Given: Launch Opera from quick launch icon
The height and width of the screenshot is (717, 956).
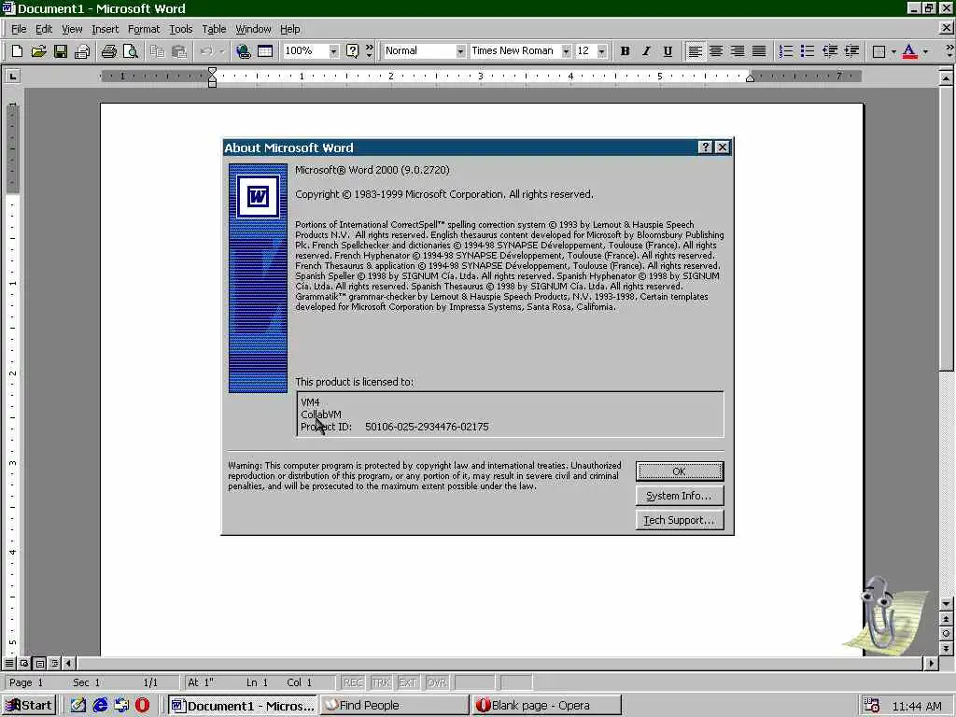Looking at the screenshot, I should [x=142, y=706].
